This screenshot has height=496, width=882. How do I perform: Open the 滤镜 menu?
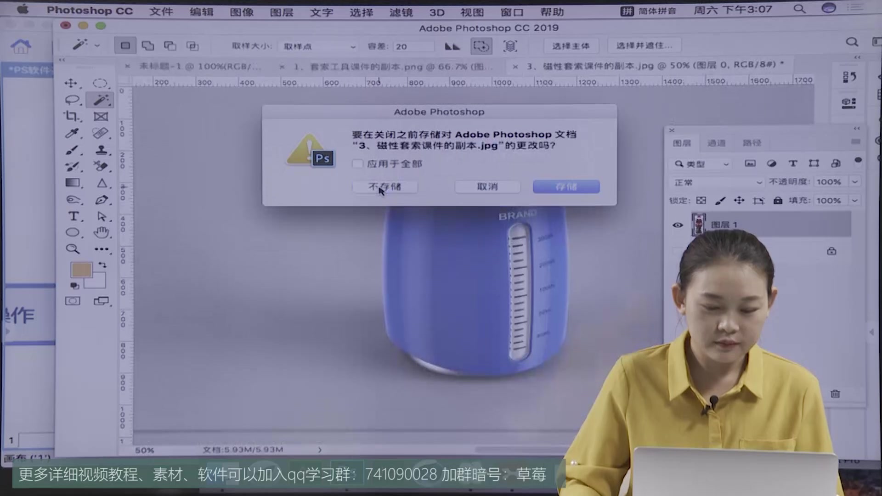coord(401,12)
